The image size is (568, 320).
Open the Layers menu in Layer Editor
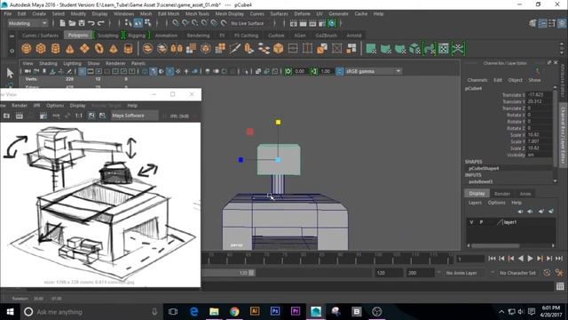pyautogui.click(x=475, y=203)
